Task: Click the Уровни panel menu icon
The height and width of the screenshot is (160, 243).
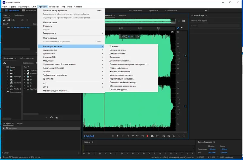Action: (92, 142)
